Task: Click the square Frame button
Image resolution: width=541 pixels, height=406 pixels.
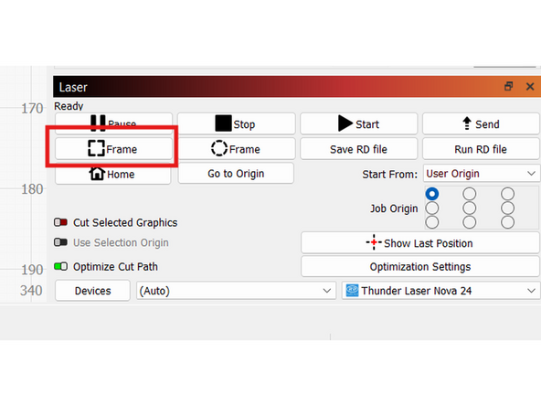Action: pos(113,149)
